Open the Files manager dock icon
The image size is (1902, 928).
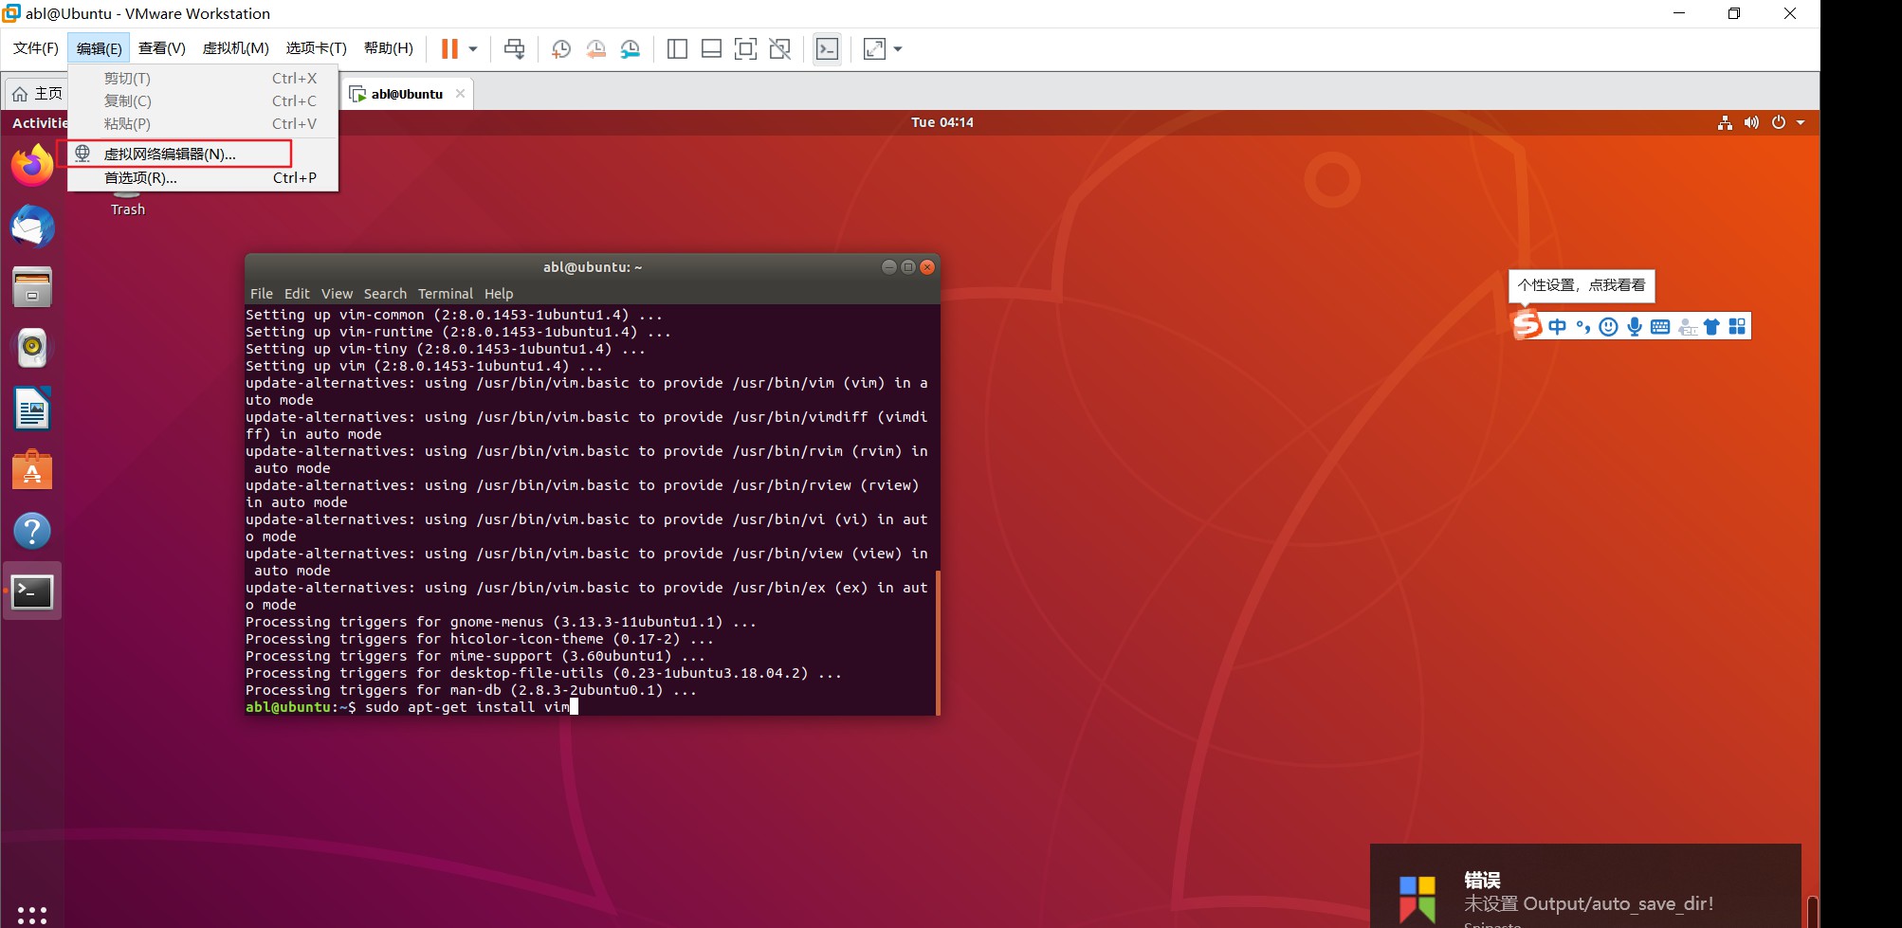tap(32, 287)
